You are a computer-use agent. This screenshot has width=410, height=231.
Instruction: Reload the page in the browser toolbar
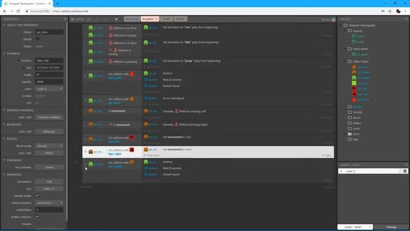click(x=19, y=11)
